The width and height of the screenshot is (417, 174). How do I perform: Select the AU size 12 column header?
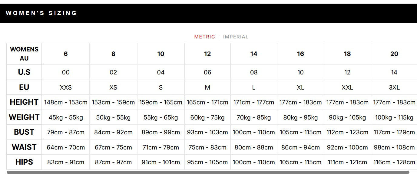(x=207, y=54)
